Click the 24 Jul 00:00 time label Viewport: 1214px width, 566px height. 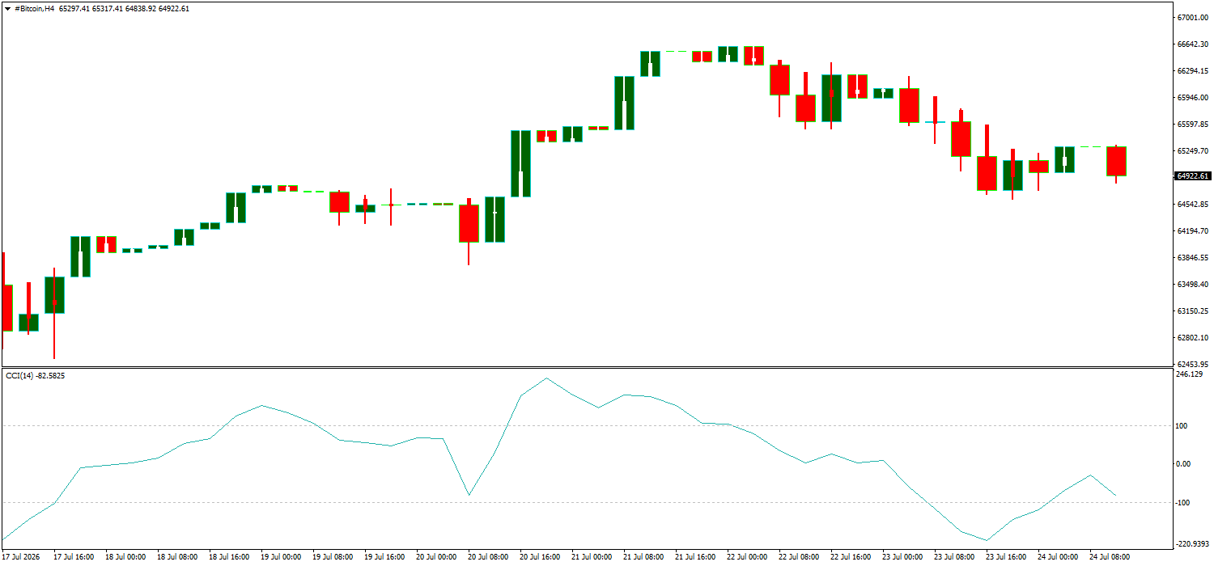click(x=1058, y=557)
